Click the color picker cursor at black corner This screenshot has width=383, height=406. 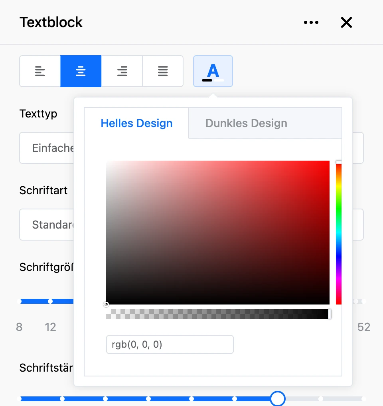(106, 304)
